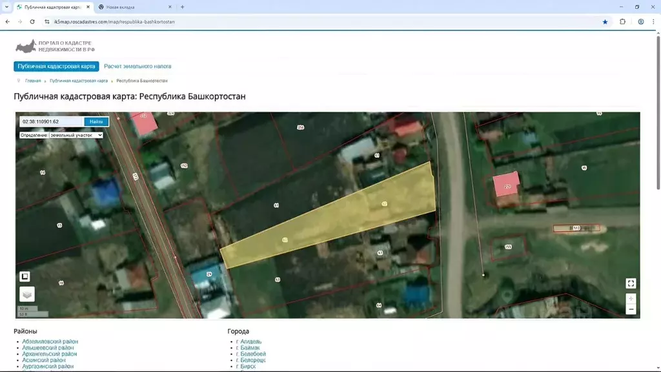Zoom out on the cadastral map
The image size is (661, 372).
[x=631, y=309]
